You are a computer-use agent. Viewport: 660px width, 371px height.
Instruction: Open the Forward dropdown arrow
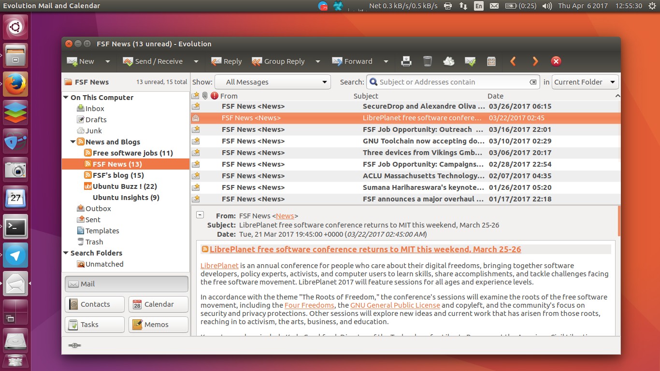[386, 61]
